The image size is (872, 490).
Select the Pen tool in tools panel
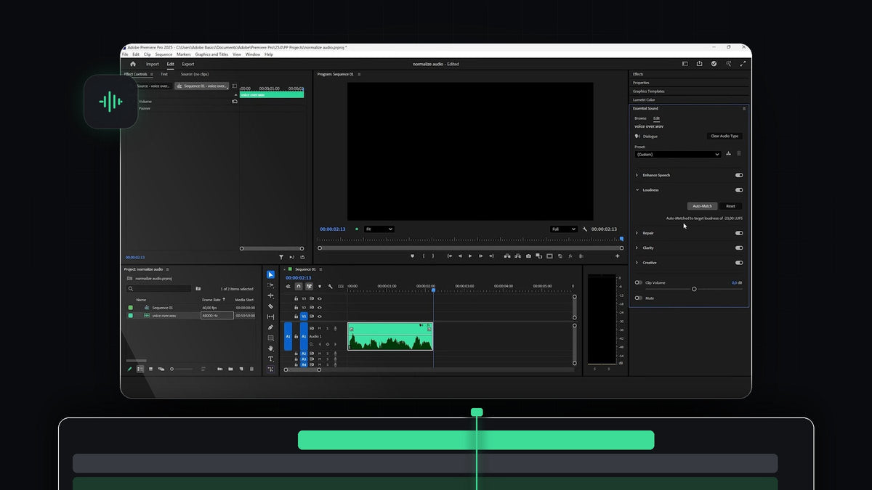pyautogui.click(x=270, y=327)
